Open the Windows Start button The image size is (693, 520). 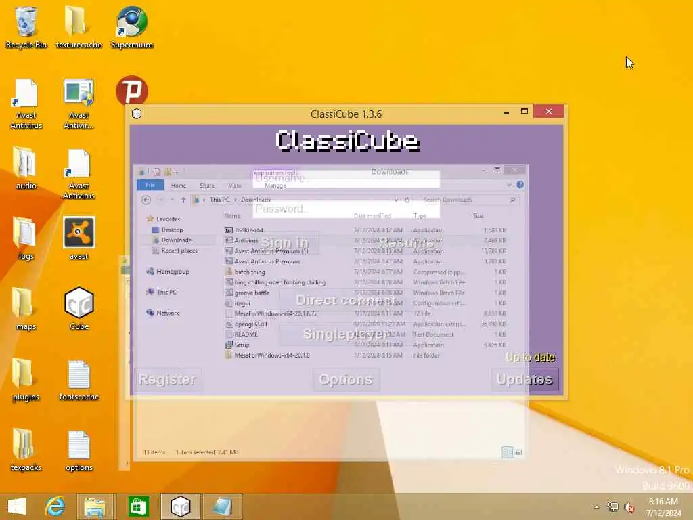tap(17, 506)
